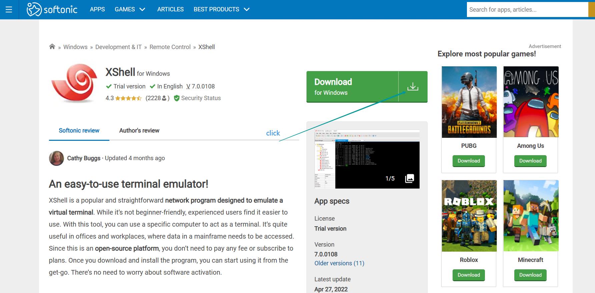The height and width of the screenshot is (293, 595).
Task: Click the 1/5 screenshot counter
Action: click(x=390, y=179)
